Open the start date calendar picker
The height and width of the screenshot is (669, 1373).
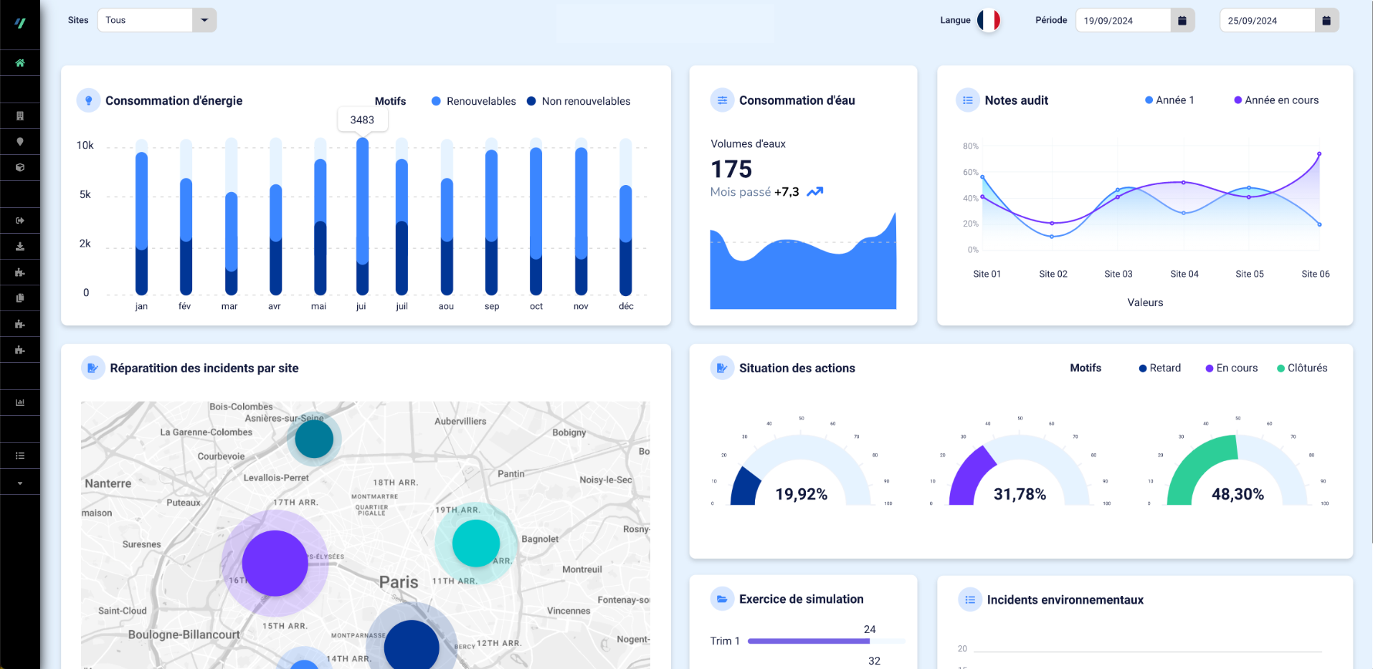(x=1182, y=21)
